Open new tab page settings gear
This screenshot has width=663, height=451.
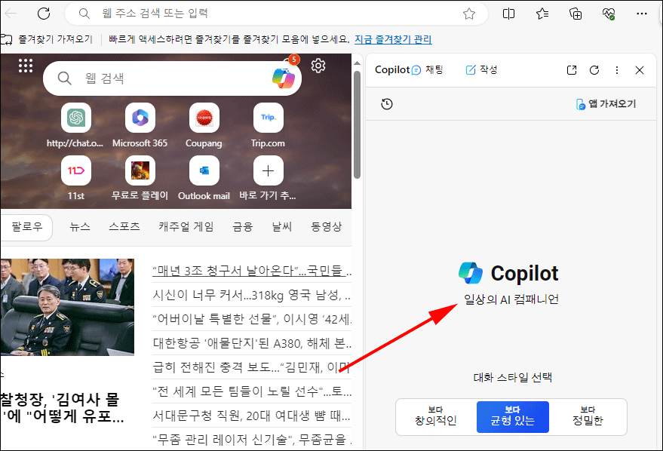tap(318, 66)
